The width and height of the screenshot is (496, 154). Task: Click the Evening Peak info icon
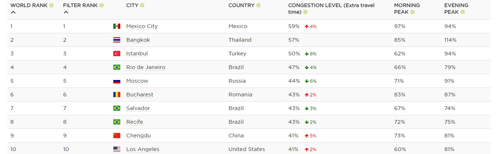[462, 12]
